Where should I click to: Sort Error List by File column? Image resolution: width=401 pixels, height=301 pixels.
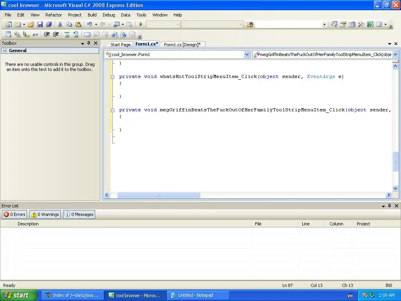[275, 224]
